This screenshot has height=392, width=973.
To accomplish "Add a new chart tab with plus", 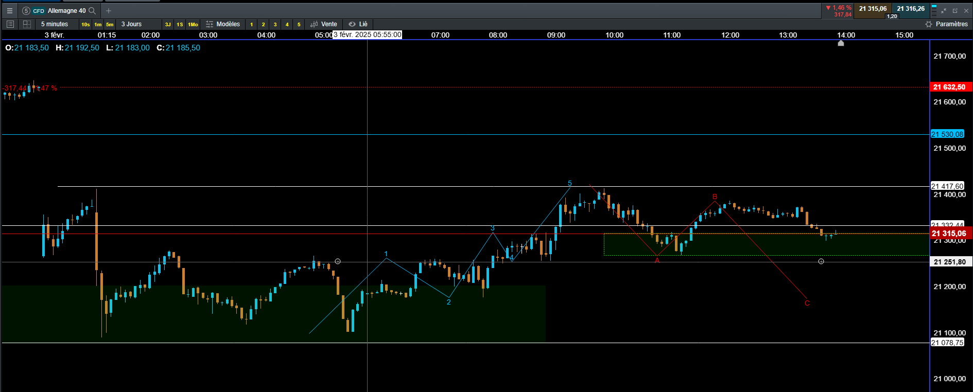I will [x=109, y=11].
